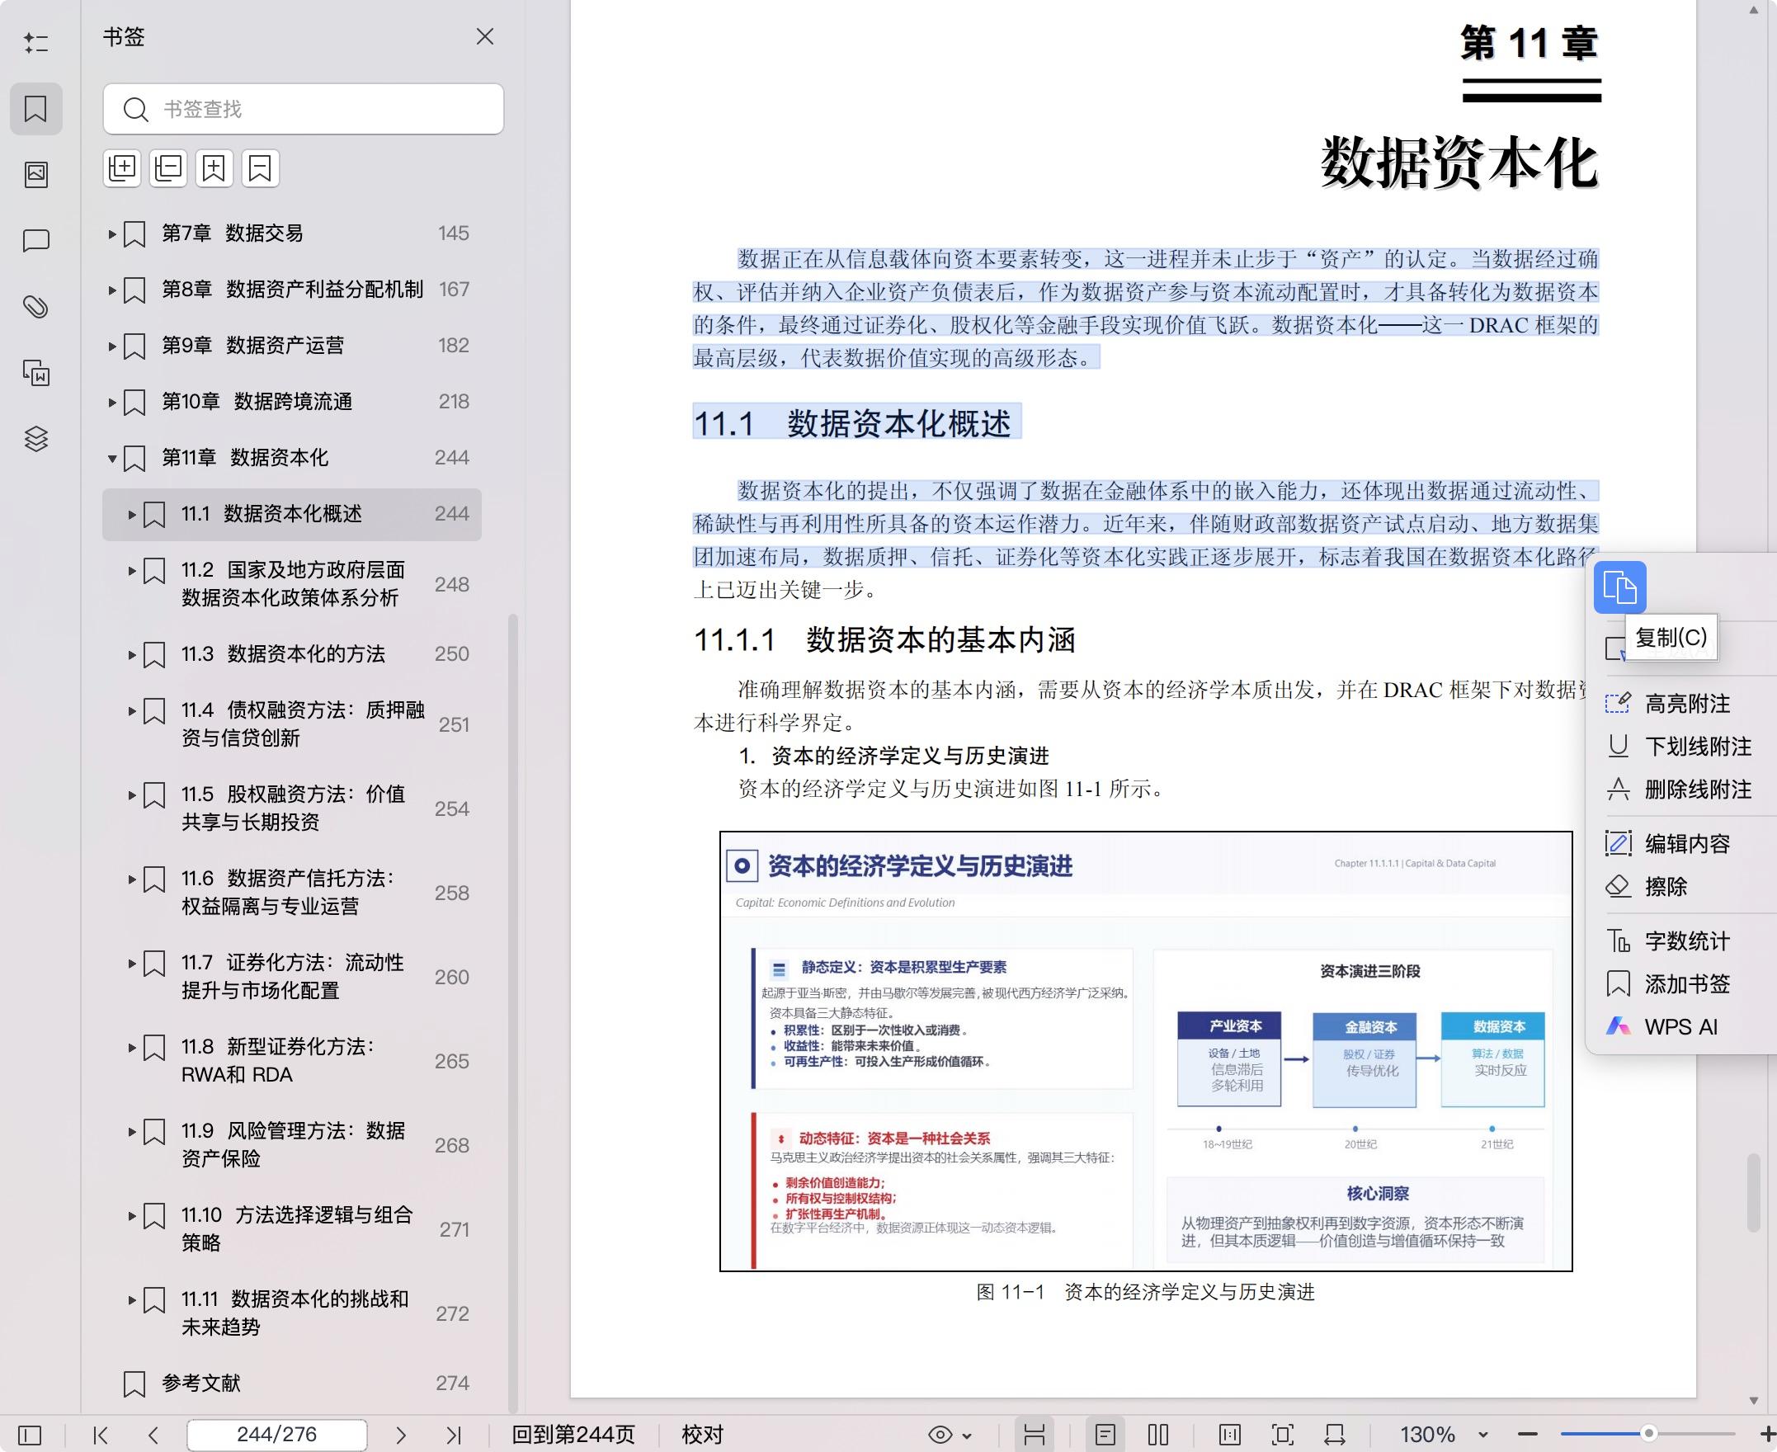1777x1452 pixels.
Task: Close the bookmark panel
Action: [x=485, y=37]
